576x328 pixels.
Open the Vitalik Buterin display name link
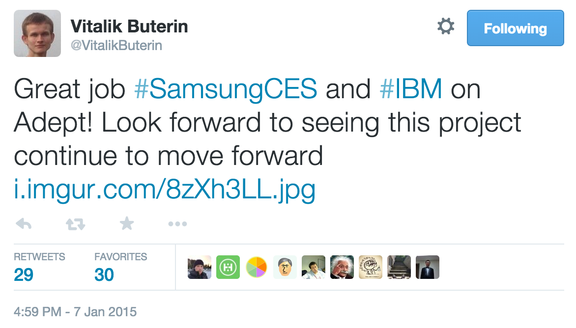(129, 26)
